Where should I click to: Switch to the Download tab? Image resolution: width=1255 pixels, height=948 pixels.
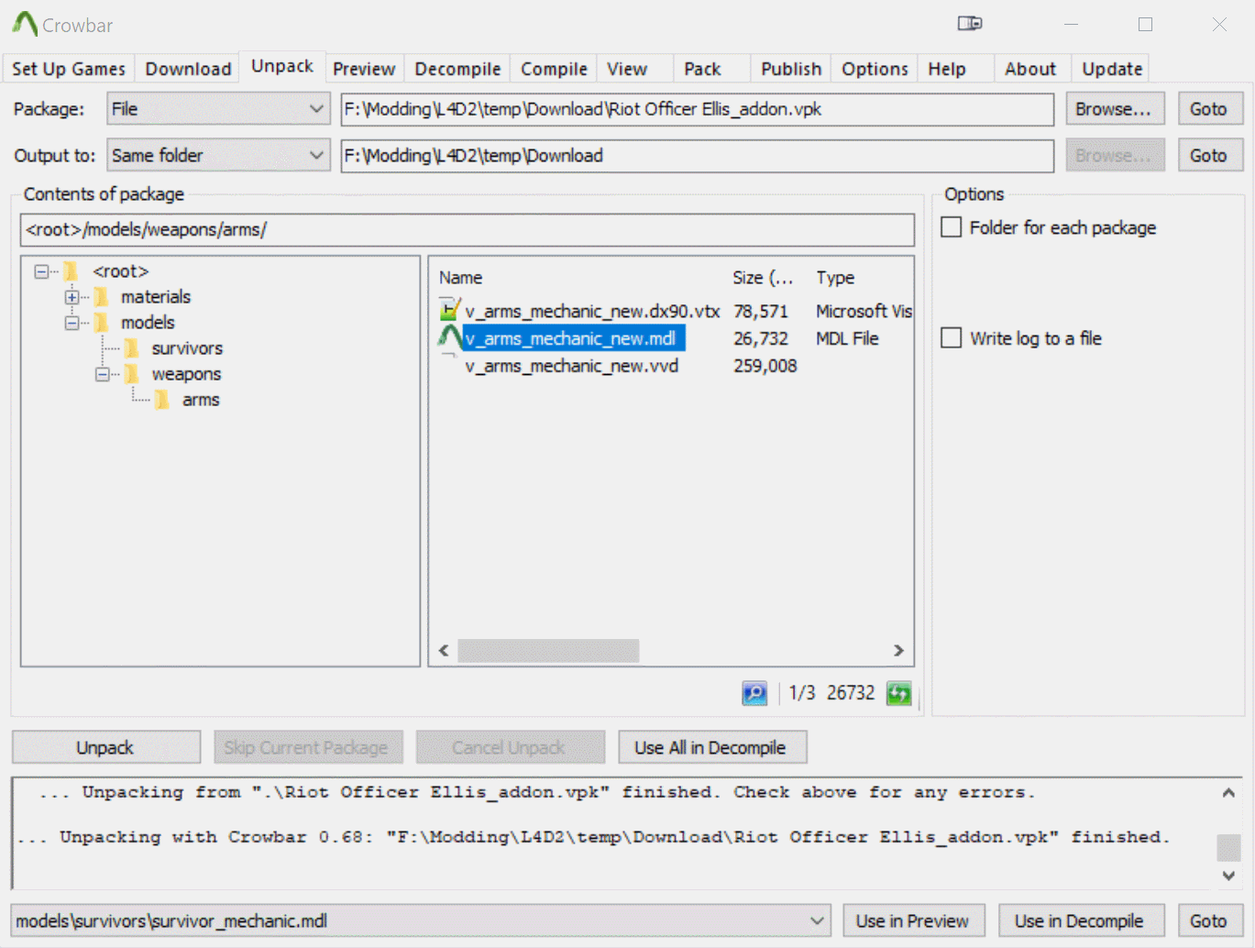click(x=188, y=69)
